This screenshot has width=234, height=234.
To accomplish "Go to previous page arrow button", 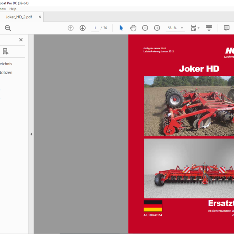I will click(70, 28).
